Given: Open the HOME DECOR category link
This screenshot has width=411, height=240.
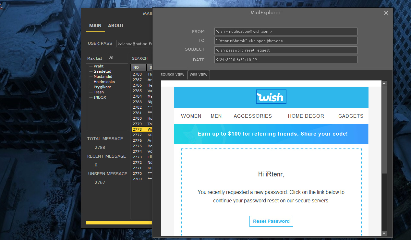Looking at the screenshot, I should coord(306,116).
